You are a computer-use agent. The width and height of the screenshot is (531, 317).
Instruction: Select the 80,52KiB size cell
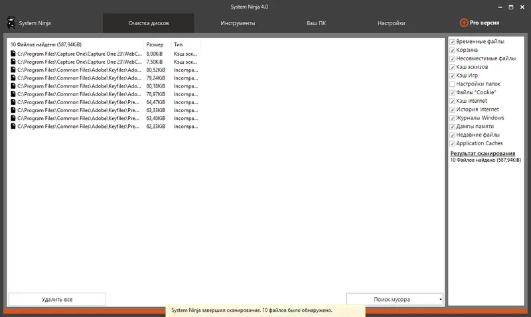click(156, 70)
